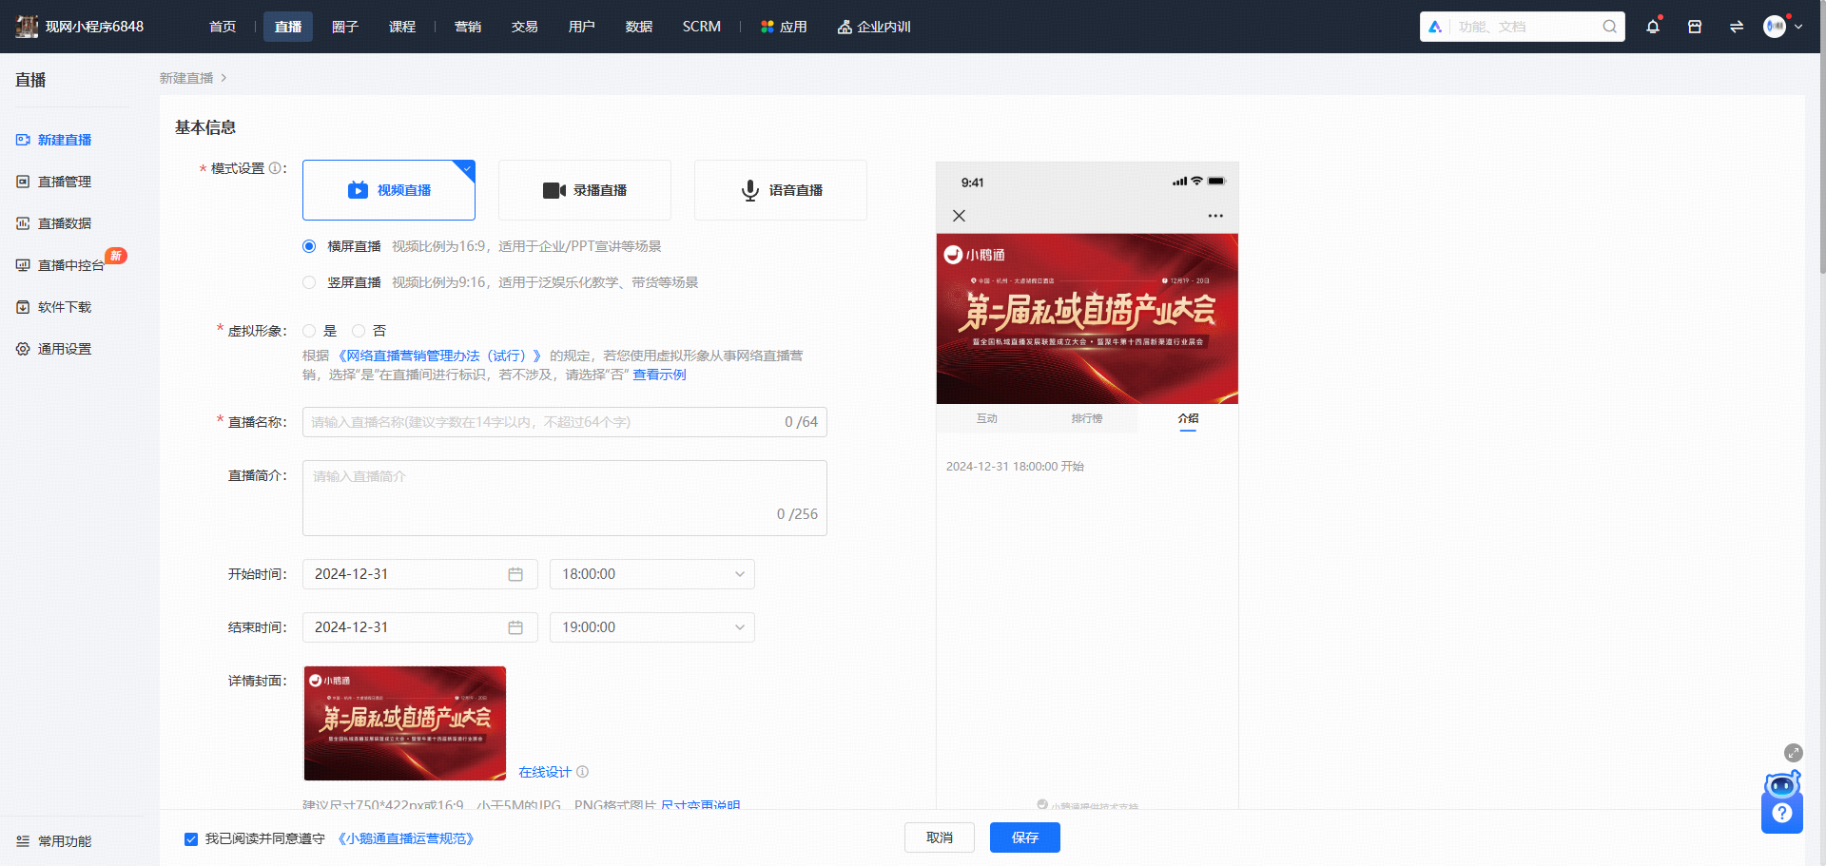1826x866 pixels.
Task: Click the switch arrows icon in top bar
Action: [1737, 27]
